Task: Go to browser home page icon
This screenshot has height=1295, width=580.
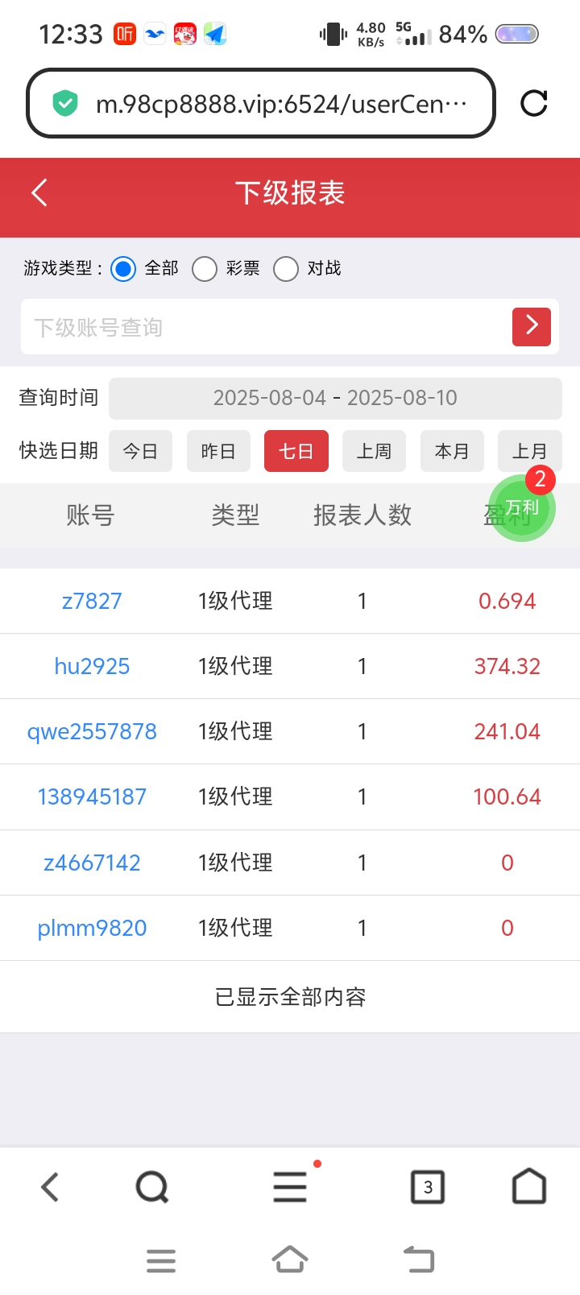Action: coord(529,1186)
